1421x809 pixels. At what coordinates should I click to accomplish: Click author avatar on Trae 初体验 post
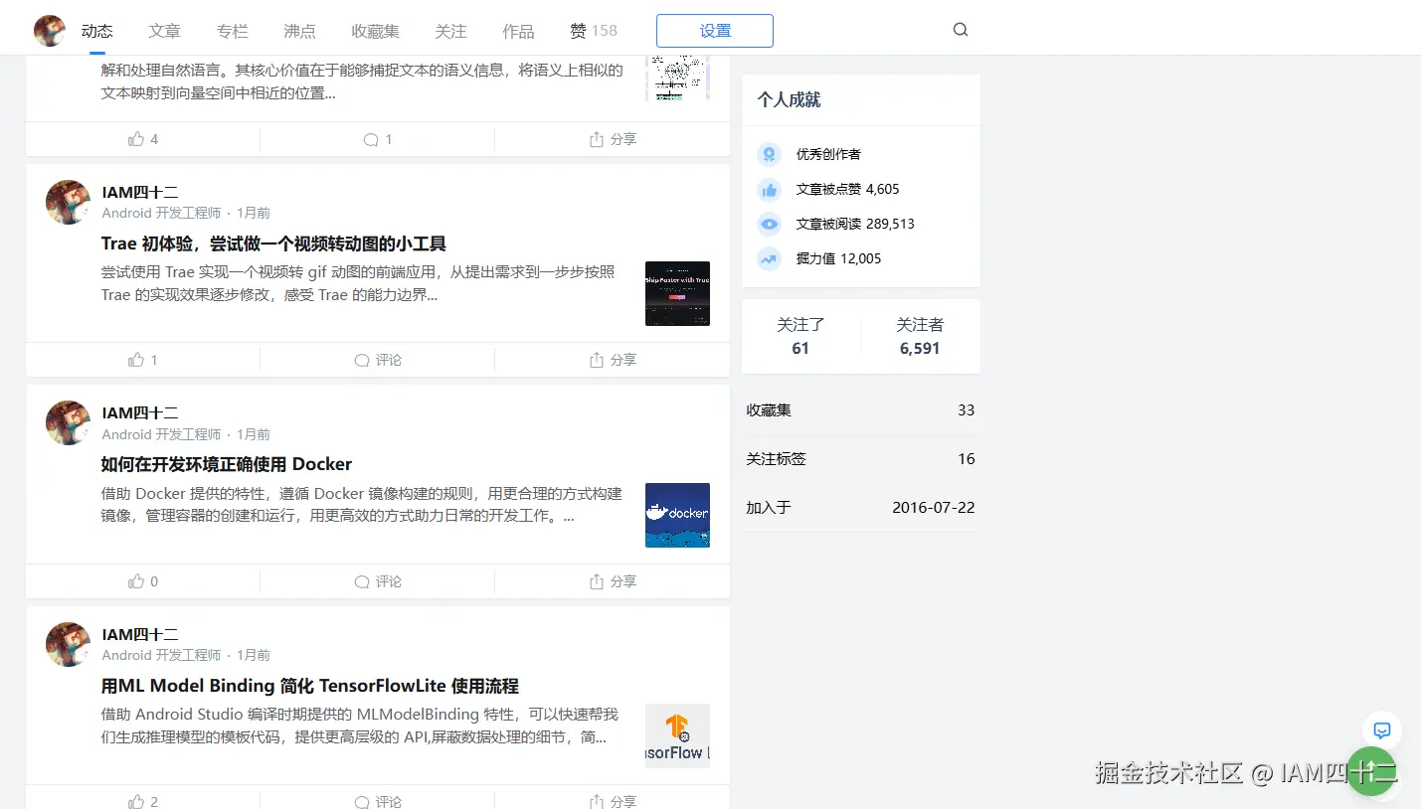(68, 202)
